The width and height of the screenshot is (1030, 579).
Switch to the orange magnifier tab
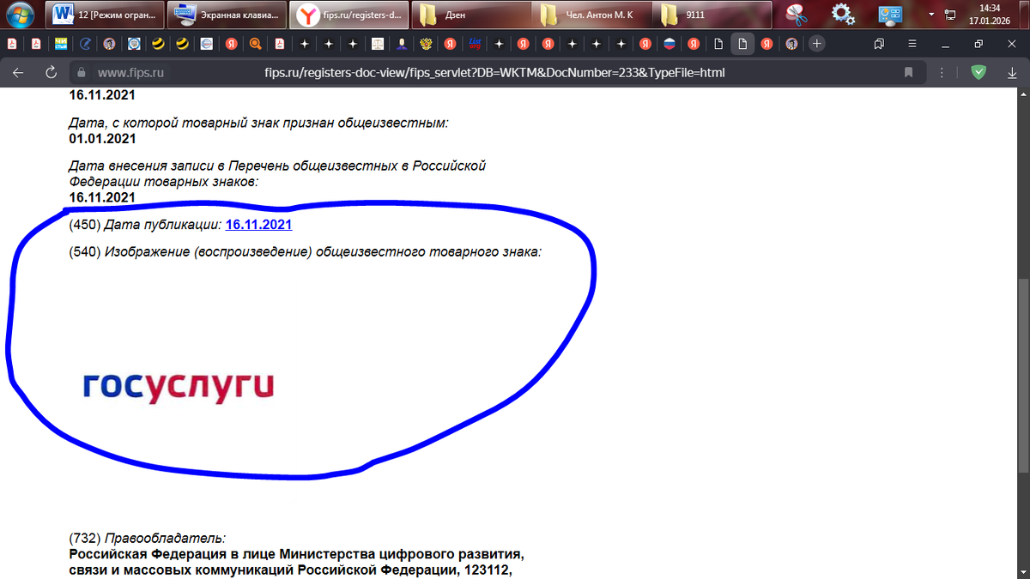(256, 43)
